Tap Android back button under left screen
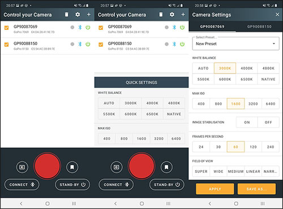Screen dimensions: 283x209 [21, 203]
